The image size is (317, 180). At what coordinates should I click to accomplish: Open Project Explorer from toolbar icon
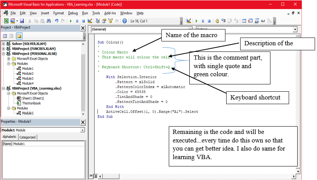tap(98, 21)
